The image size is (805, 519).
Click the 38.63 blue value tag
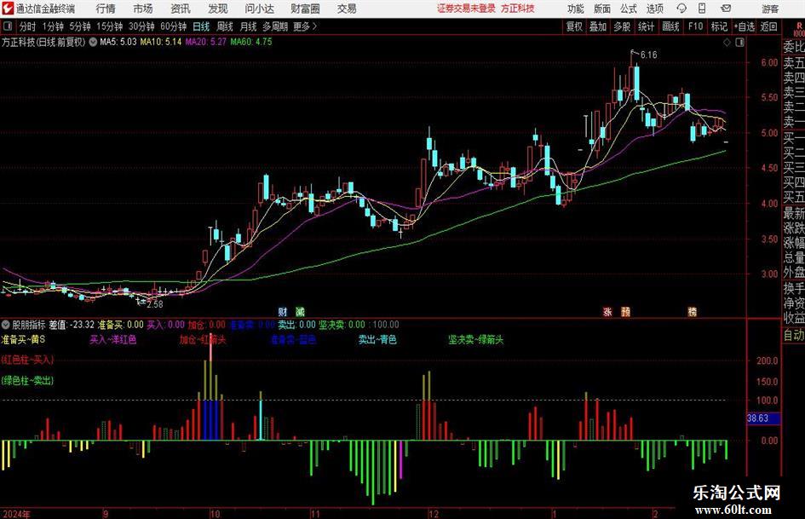[x=763, y=418]
